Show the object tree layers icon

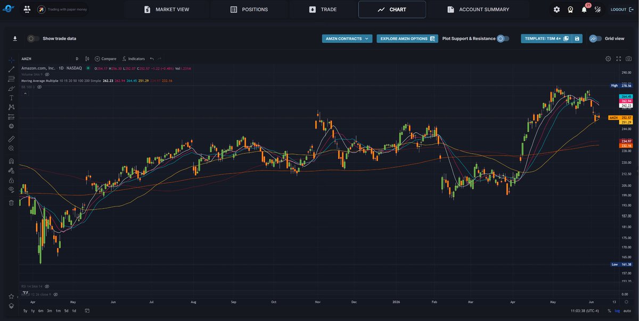coord(11,306)
